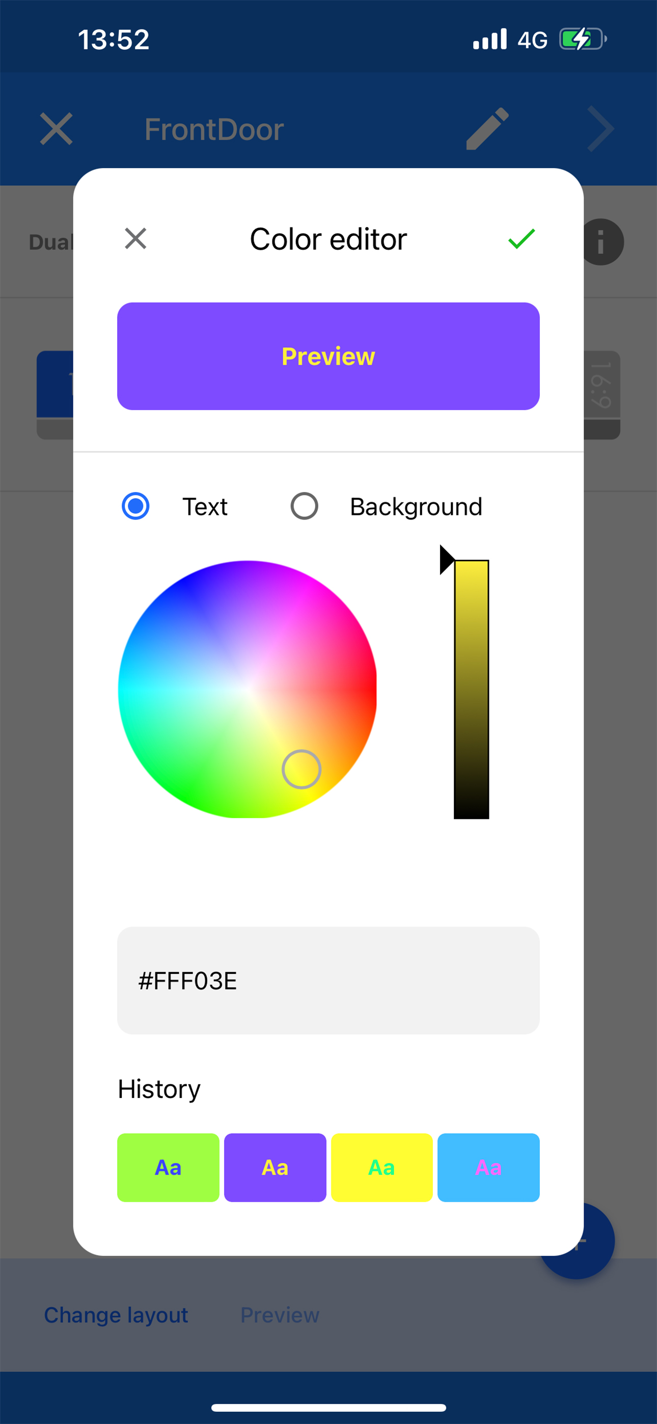Edit the hex code field #FFF03E

pyautogui.click(x=328, y=981)
